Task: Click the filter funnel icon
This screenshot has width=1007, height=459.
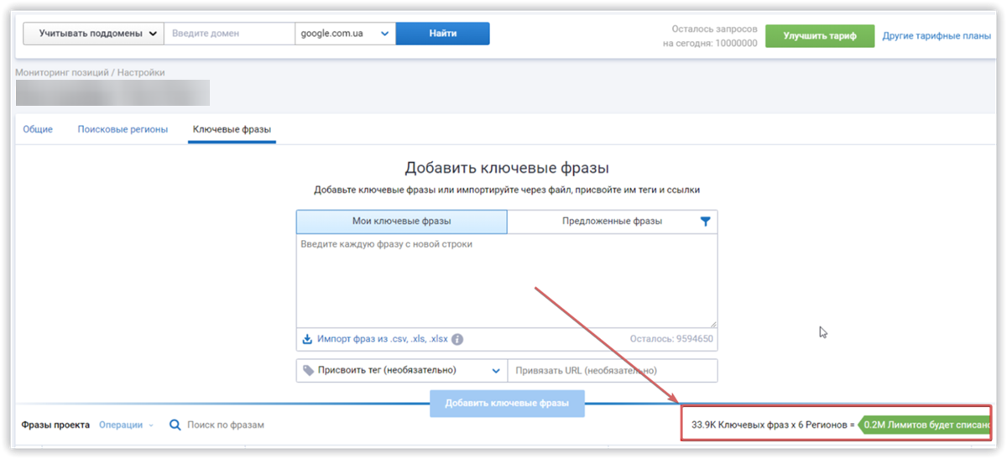Action: [x=705, y=222]
